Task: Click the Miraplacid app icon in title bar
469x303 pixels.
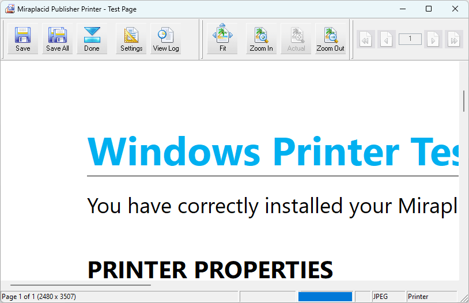Action: coord(9,9)
